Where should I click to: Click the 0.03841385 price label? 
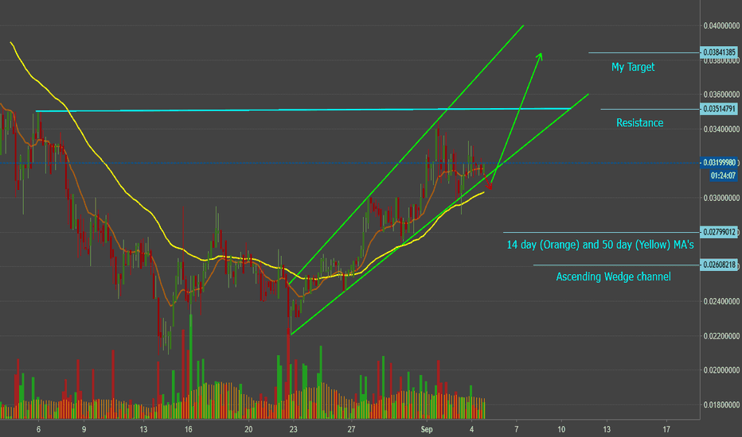click(x=719, y=52)
